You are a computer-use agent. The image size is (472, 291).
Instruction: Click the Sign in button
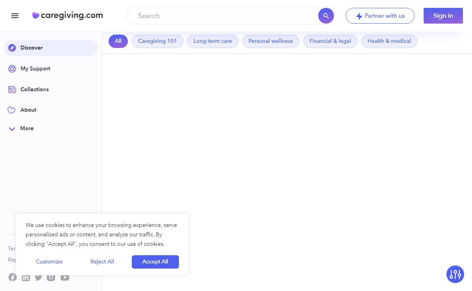click(x=443, y=16)
